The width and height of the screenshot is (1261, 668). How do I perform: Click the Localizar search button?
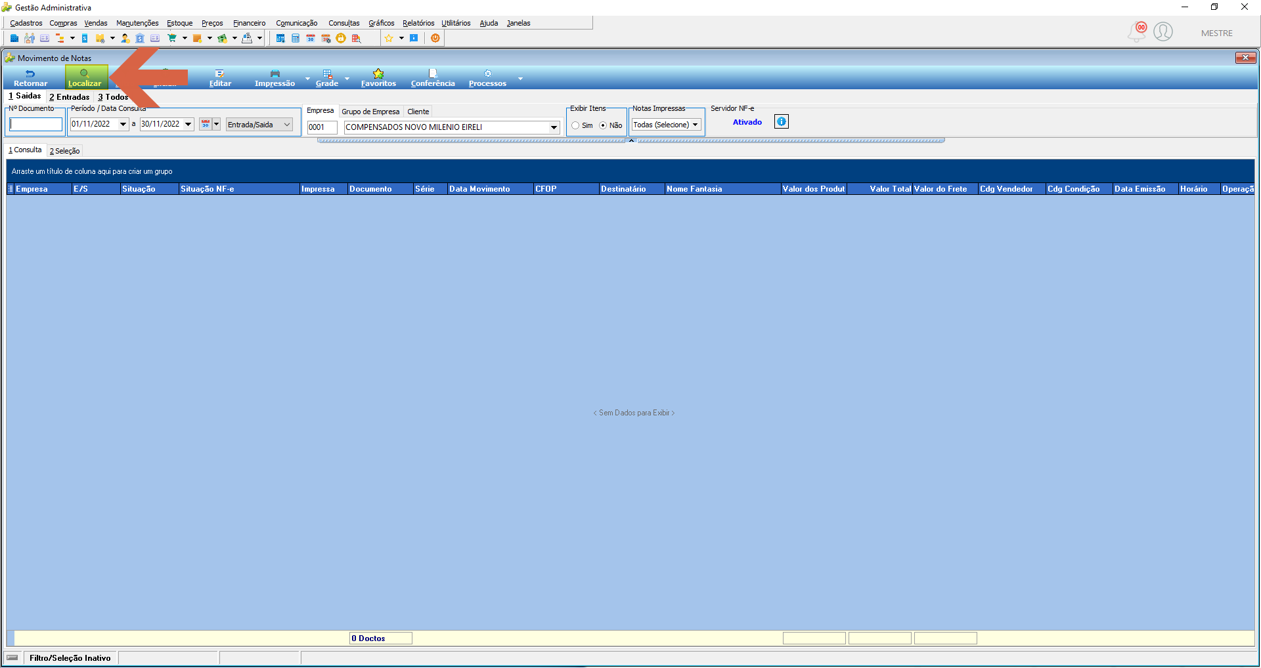(85, 78)
